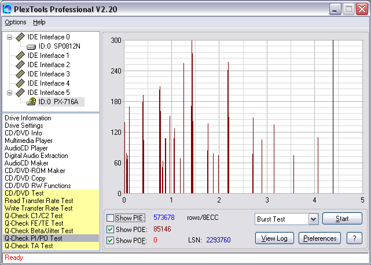This screenshot has width=371, height=265.
Task: Open AudioCD Maker
Action: tap(26, 163)
